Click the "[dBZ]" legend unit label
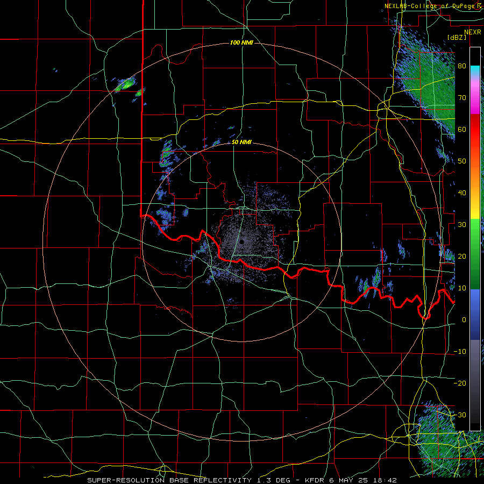This screenshot has width=484, height=484. pyautogui.click(x=457, y=37)
